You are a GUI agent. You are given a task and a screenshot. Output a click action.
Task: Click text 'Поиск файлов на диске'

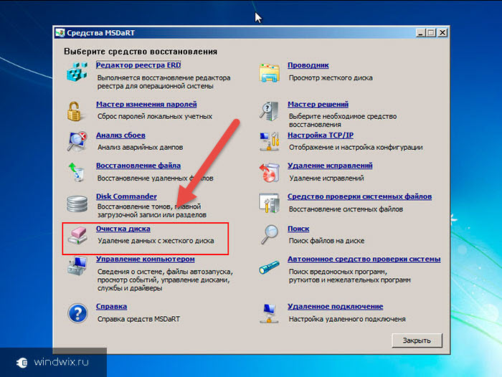tap(326, 241)
